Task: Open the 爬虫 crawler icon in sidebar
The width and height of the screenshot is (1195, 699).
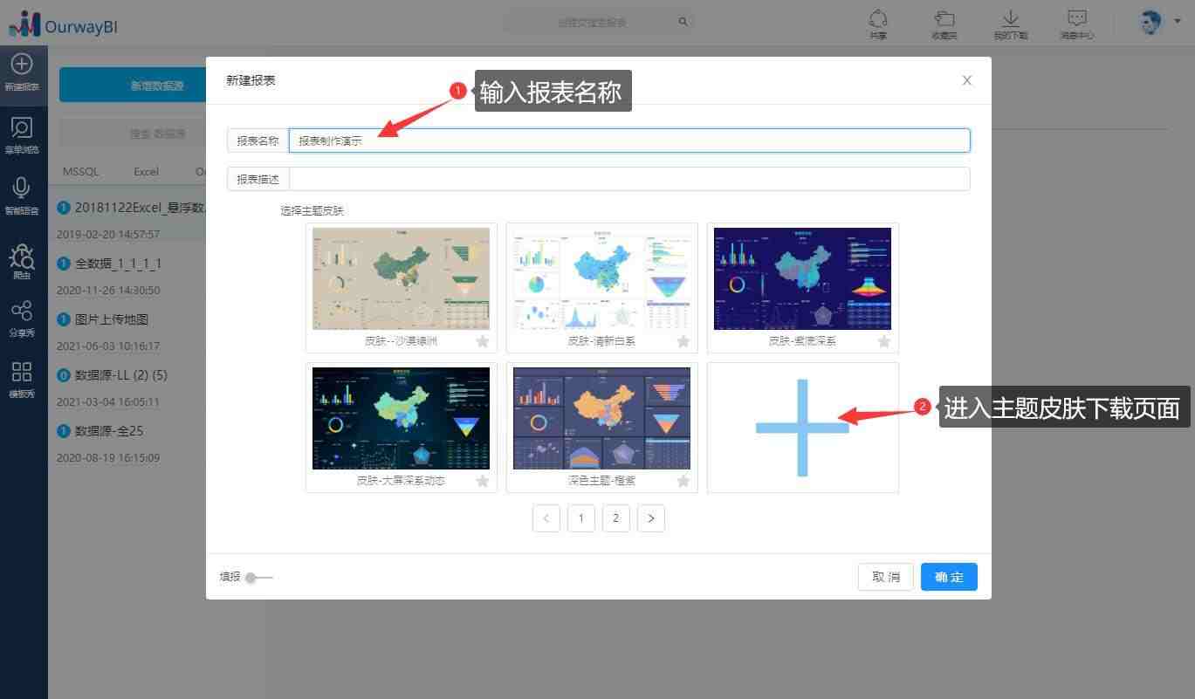Action: click(22, 256)
